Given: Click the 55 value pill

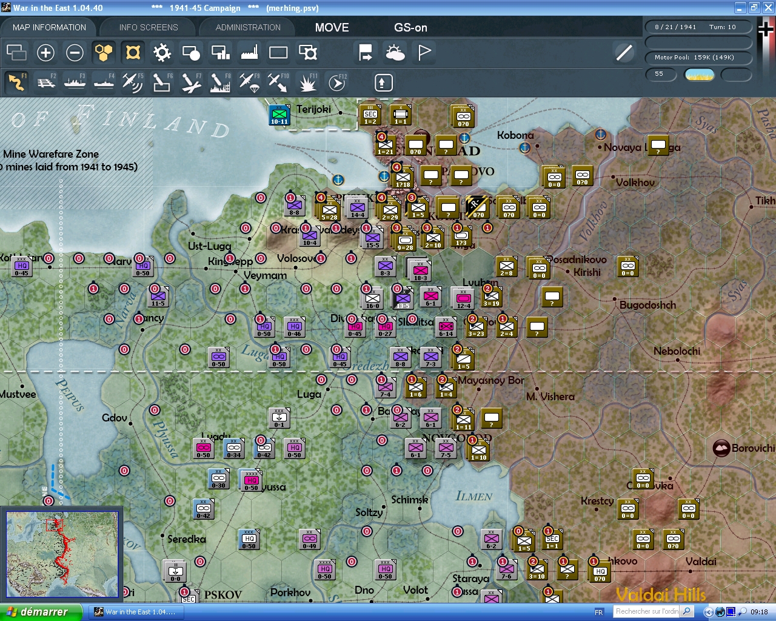Looking at the screenshot, I should 661,74.
